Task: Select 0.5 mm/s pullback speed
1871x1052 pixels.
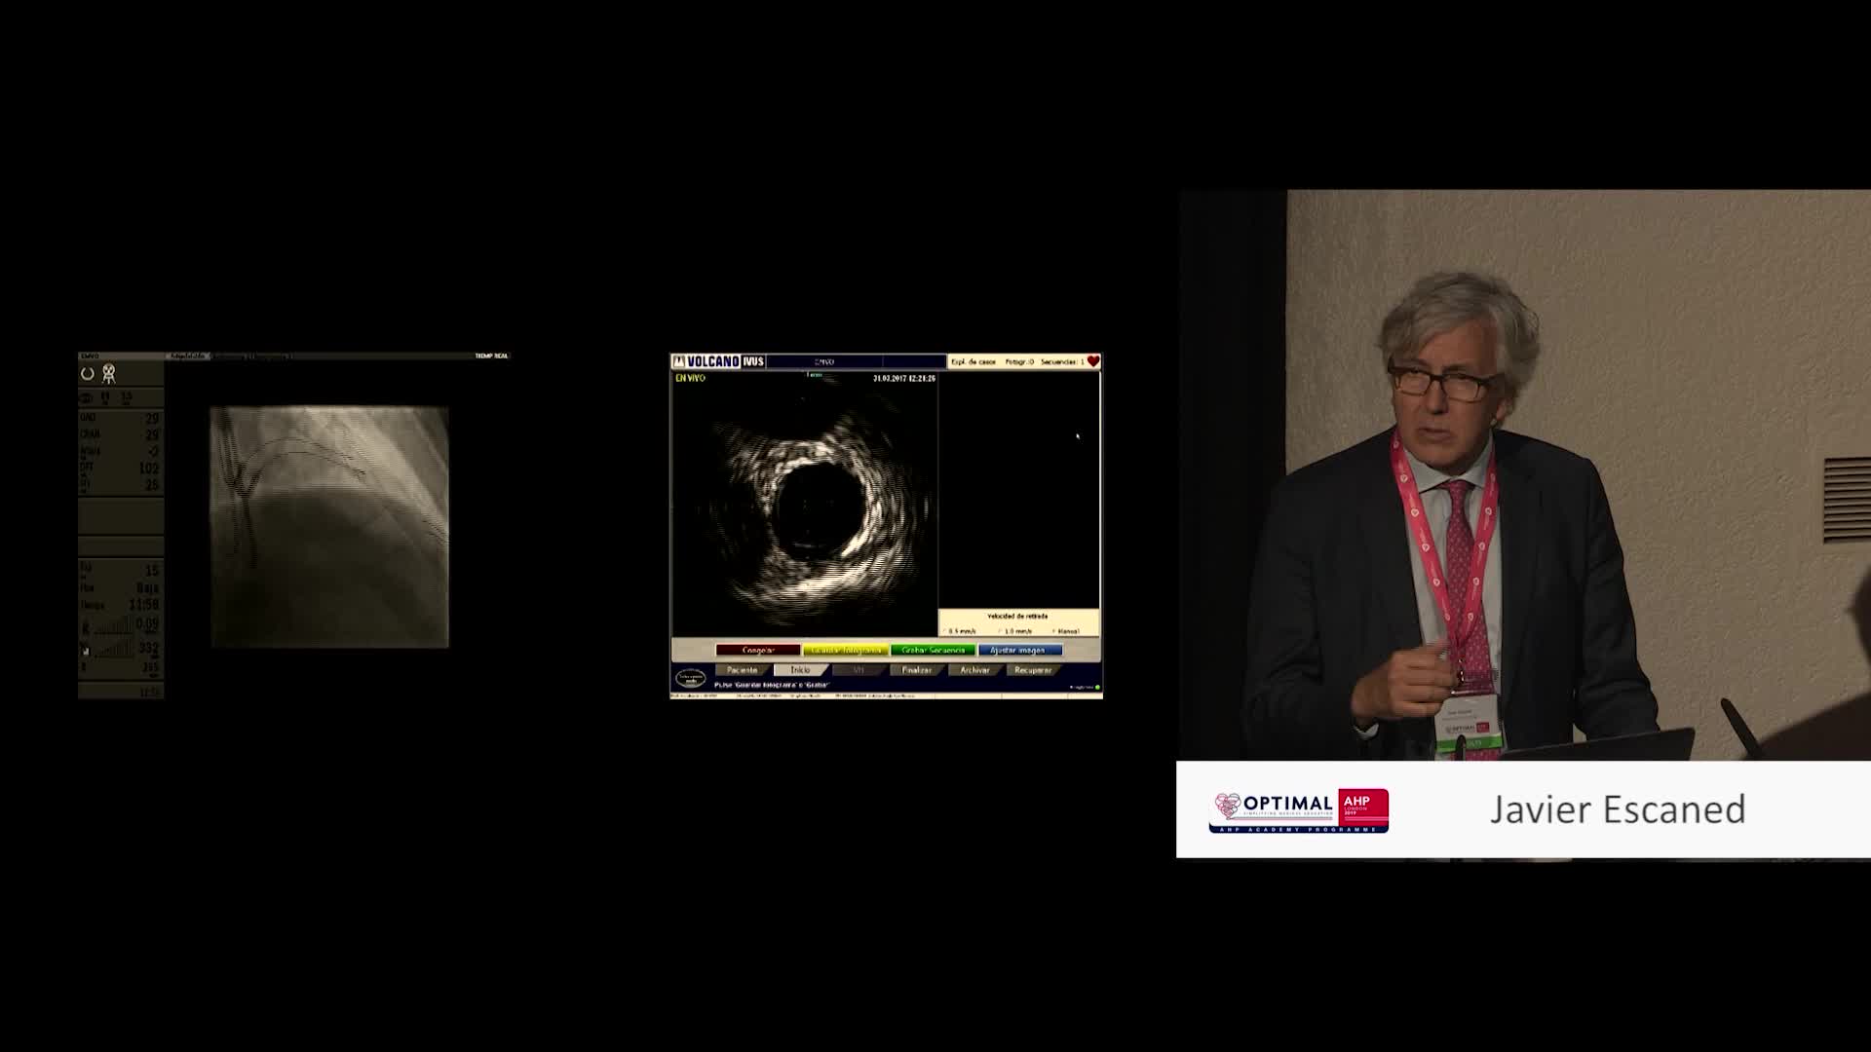Action: (962, 631)
